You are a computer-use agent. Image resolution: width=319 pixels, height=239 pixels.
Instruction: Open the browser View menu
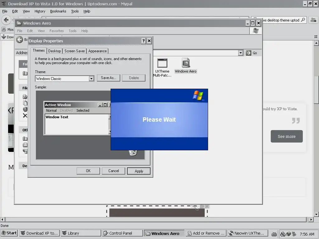tap(26, 12)
